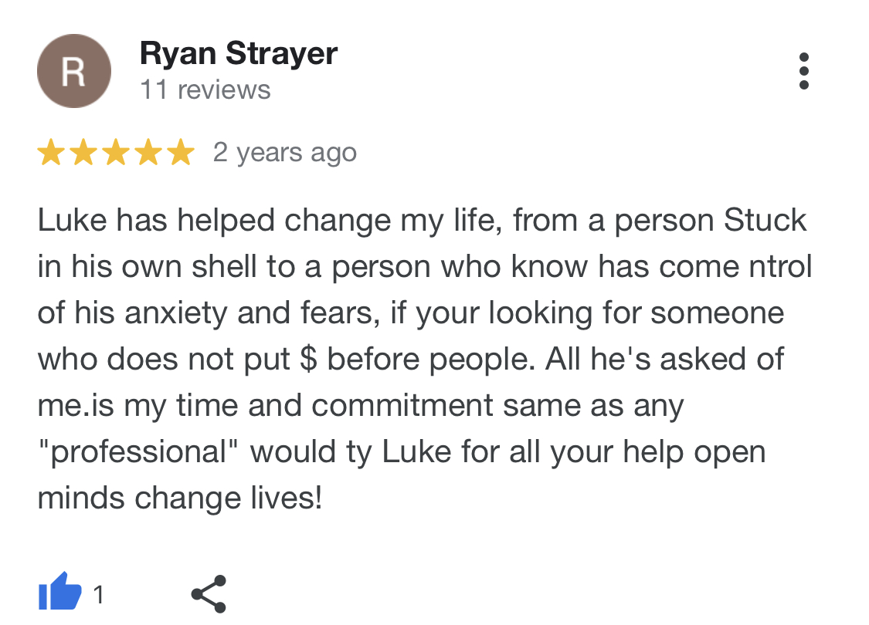The image size is (869, 625).
Task: Select the fourth yellow rating star
Action: (149, 152)
